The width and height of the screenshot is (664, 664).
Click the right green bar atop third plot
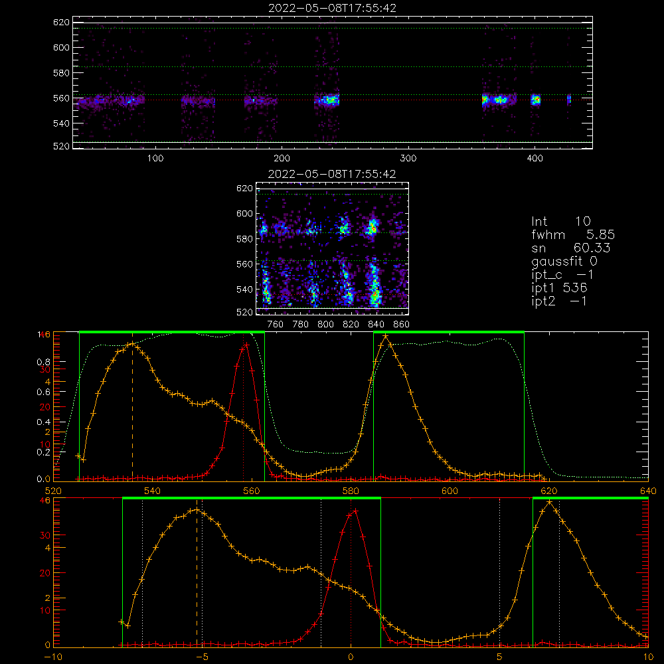pyautogui.click(x=449, y=333)
